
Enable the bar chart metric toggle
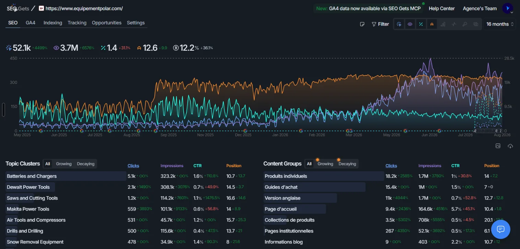(x=443, y=24)
